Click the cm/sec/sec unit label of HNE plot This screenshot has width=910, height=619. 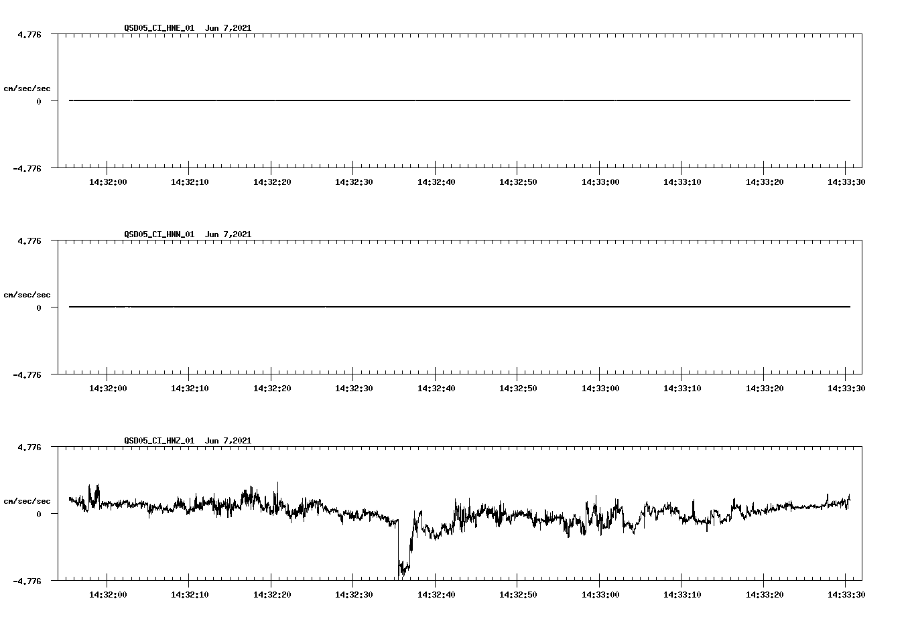click(x=27, y=88)
